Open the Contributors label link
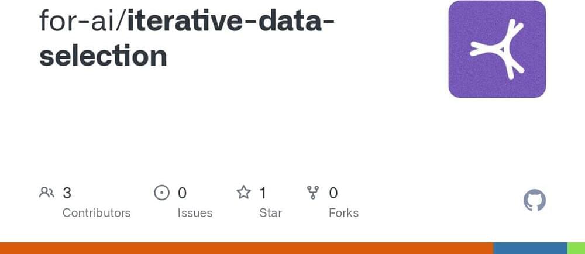Viewport: 585px width, 254px height. pyautogui.click(x=97, y=212)
